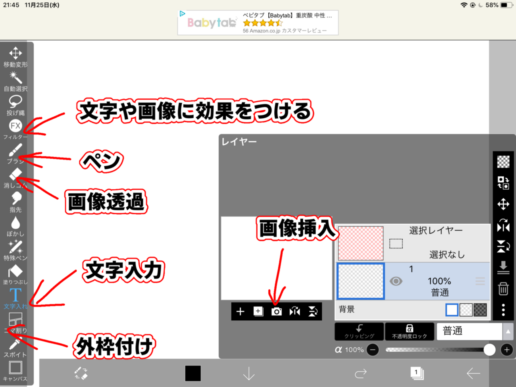This screenshot has width=516, height=387.
Task: Tap the ad choices triangle icon
Action: click(x=182, y=14)
